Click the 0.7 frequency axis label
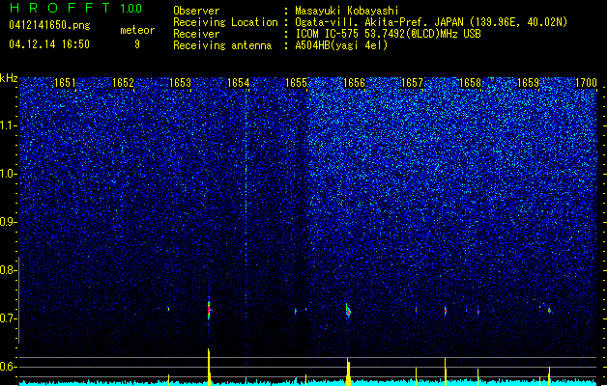608x386 pixels. click(x=8, y=318)
